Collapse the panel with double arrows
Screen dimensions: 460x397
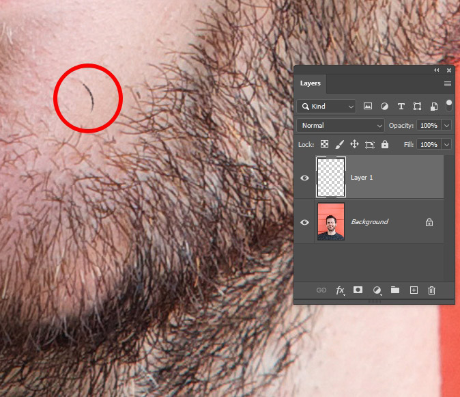(x=437, y=70)
